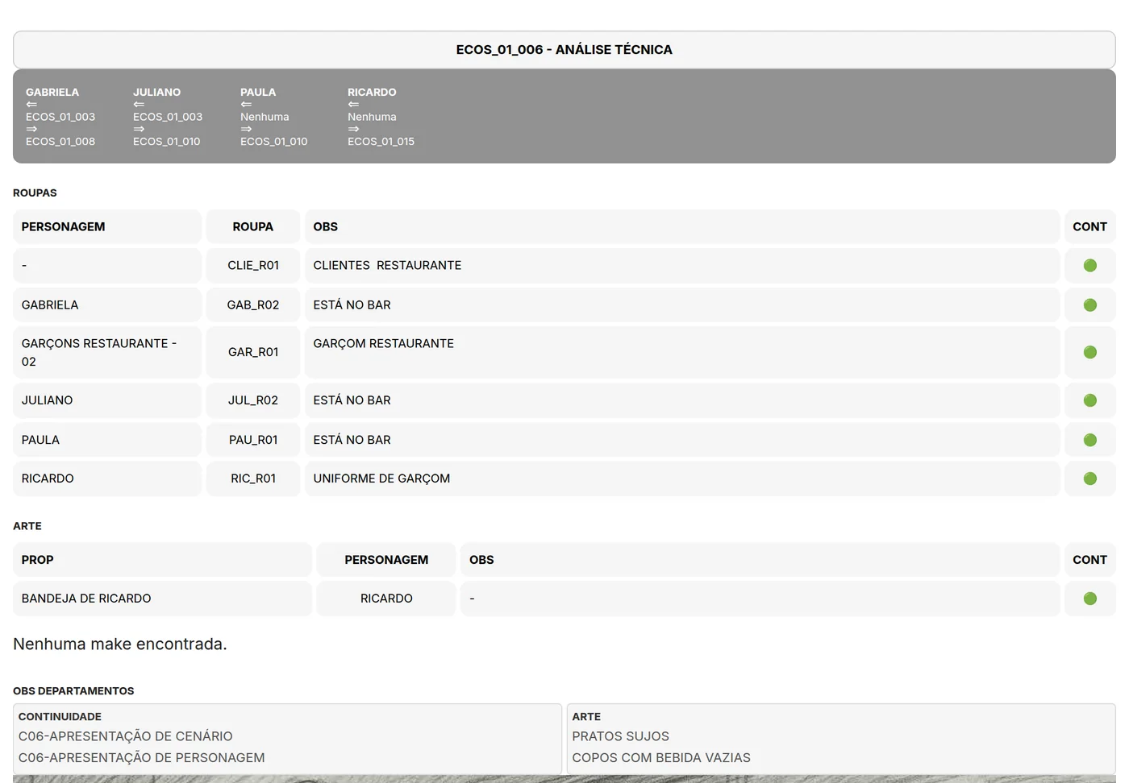Click the ARTE department notes box

[x=841, y=739]
